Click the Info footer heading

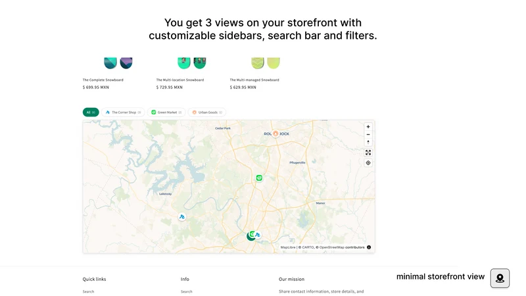click(185, 279)
